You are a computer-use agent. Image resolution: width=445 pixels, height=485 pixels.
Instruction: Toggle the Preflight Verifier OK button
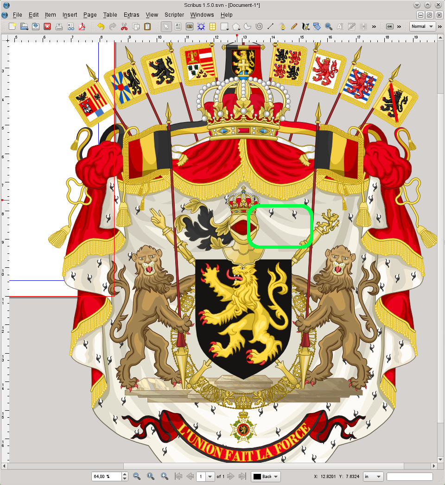[389, 26]
